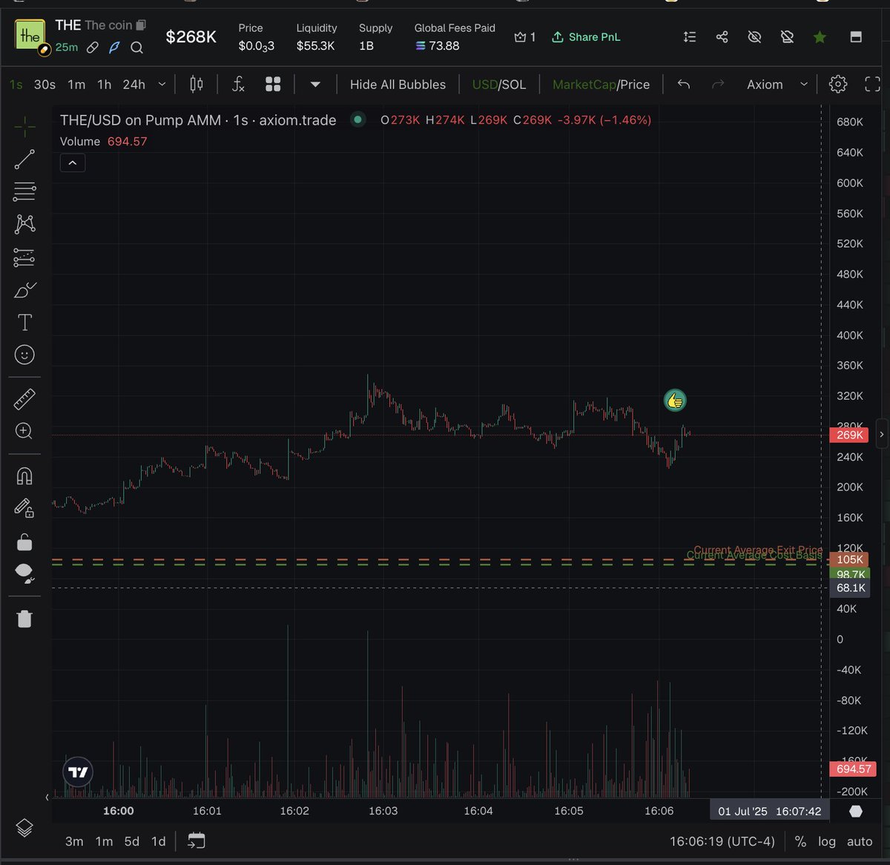The height and width of the screenshot is (865, 890).
Task: Open the crown holders count
Action: (525, 37)
